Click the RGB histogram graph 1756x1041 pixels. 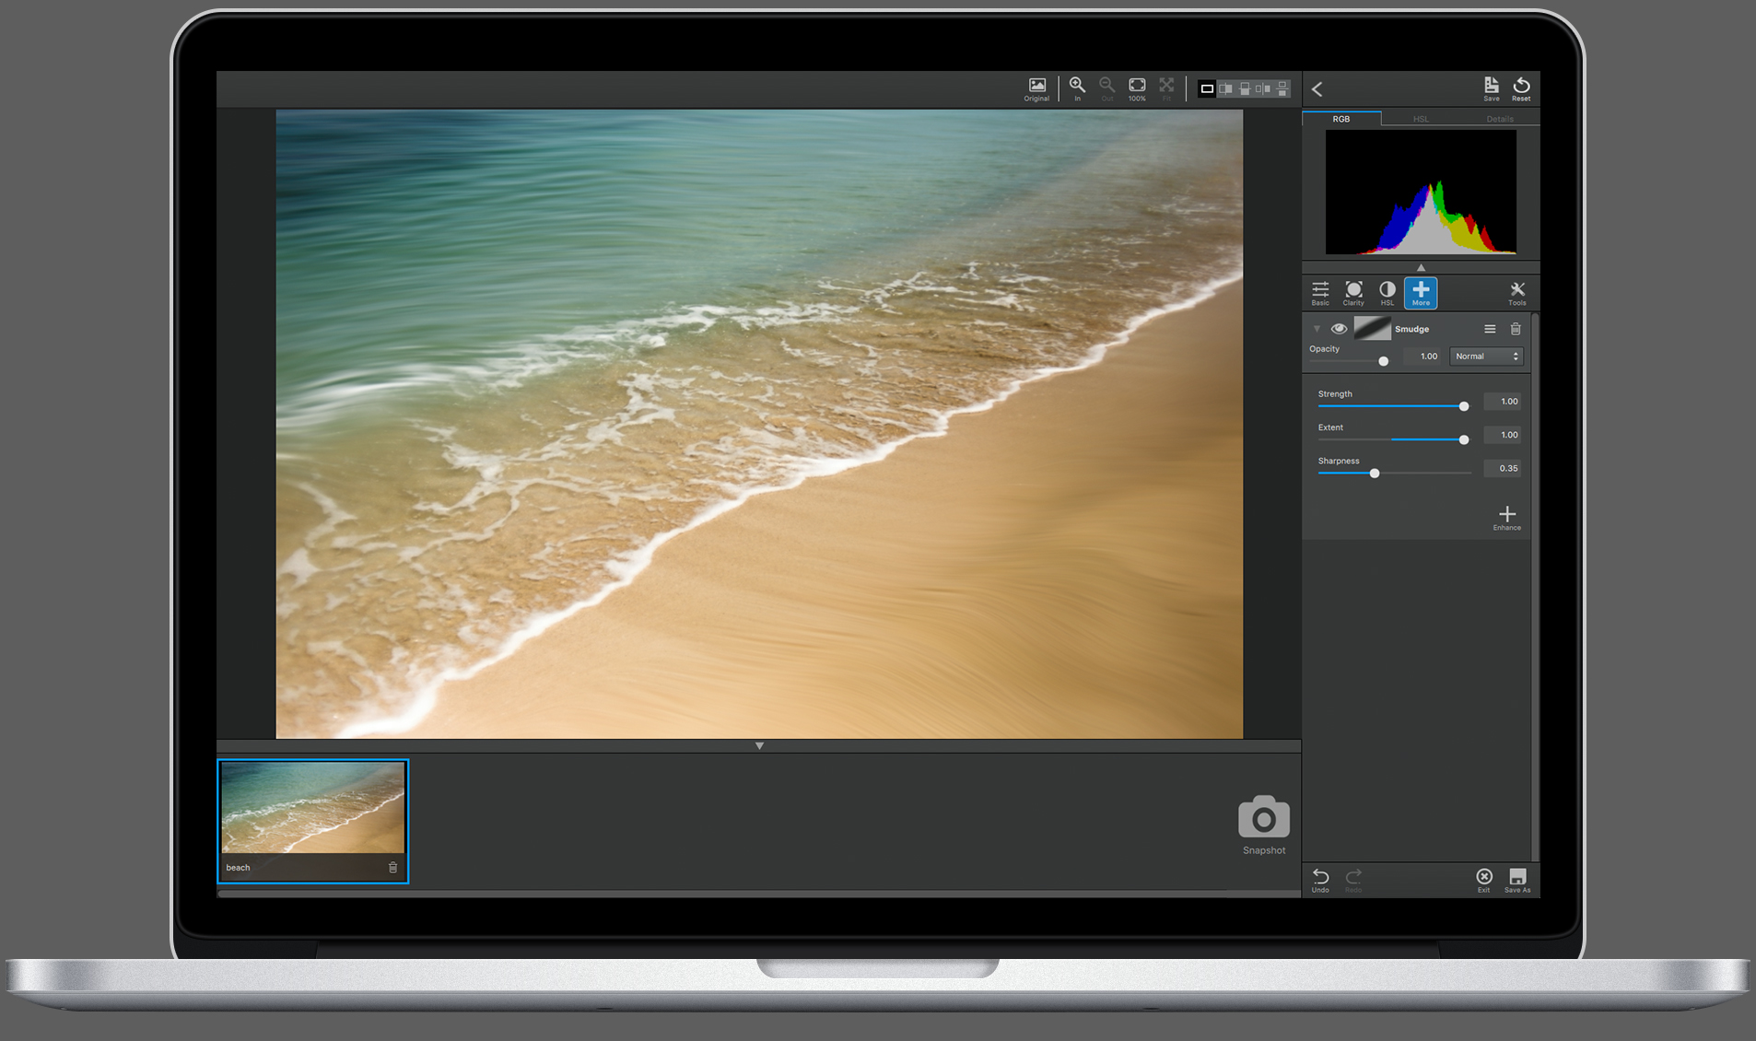point(1421,192)
